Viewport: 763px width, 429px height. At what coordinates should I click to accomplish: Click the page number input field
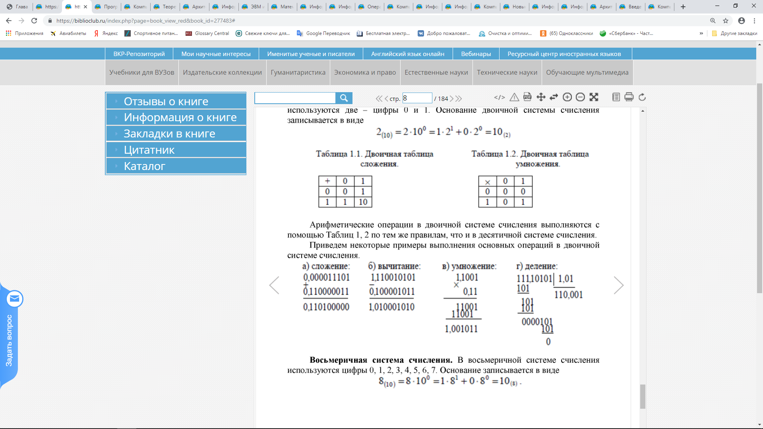(416, 98)
